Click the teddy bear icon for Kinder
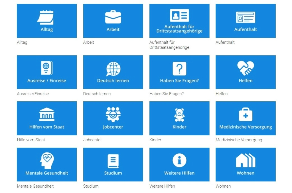 tap(179, 115)
